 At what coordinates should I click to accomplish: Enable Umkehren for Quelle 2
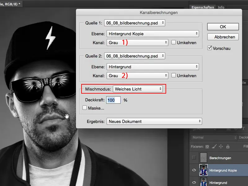pyautogui.click(x=174, y=75)
